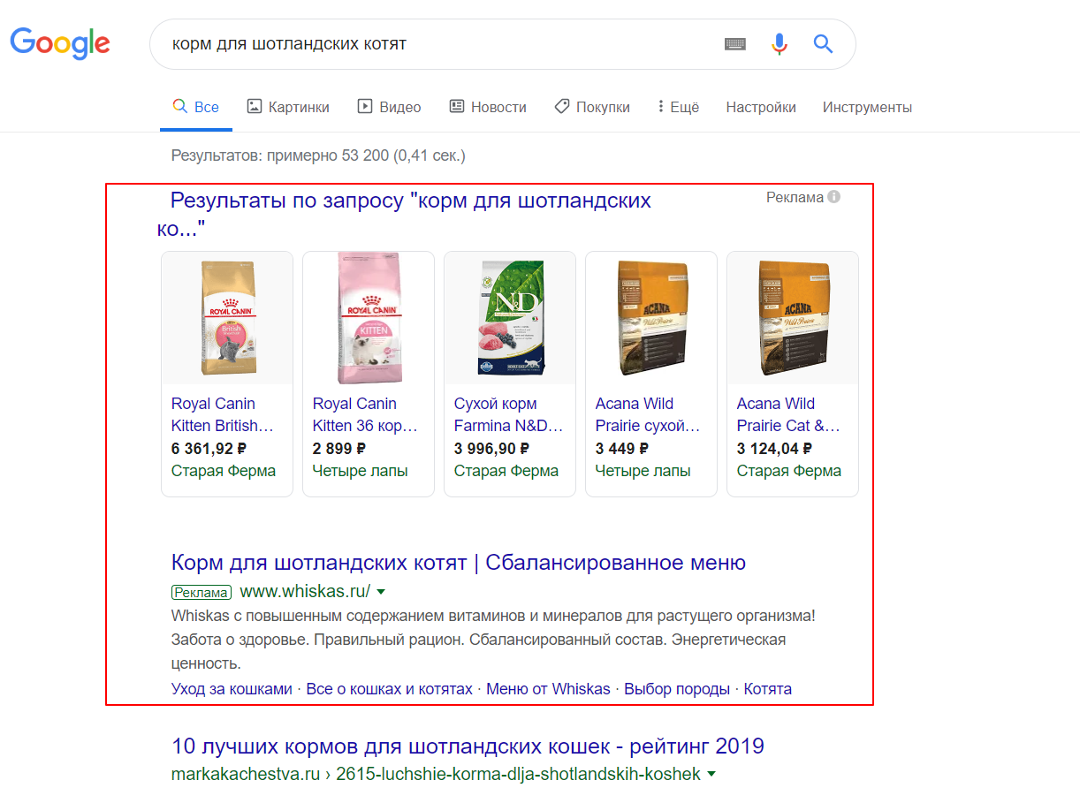Open Выбор породы sitelink
Viewport: 1080px width, 788px height.
[x=677, y=689]
